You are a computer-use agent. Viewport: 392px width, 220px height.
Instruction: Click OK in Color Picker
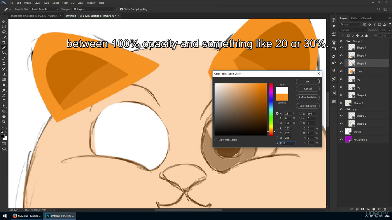[307, 82]
